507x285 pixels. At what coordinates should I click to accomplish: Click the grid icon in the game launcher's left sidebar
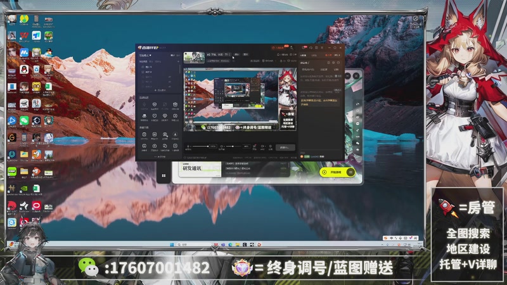[x=164, y=175]
